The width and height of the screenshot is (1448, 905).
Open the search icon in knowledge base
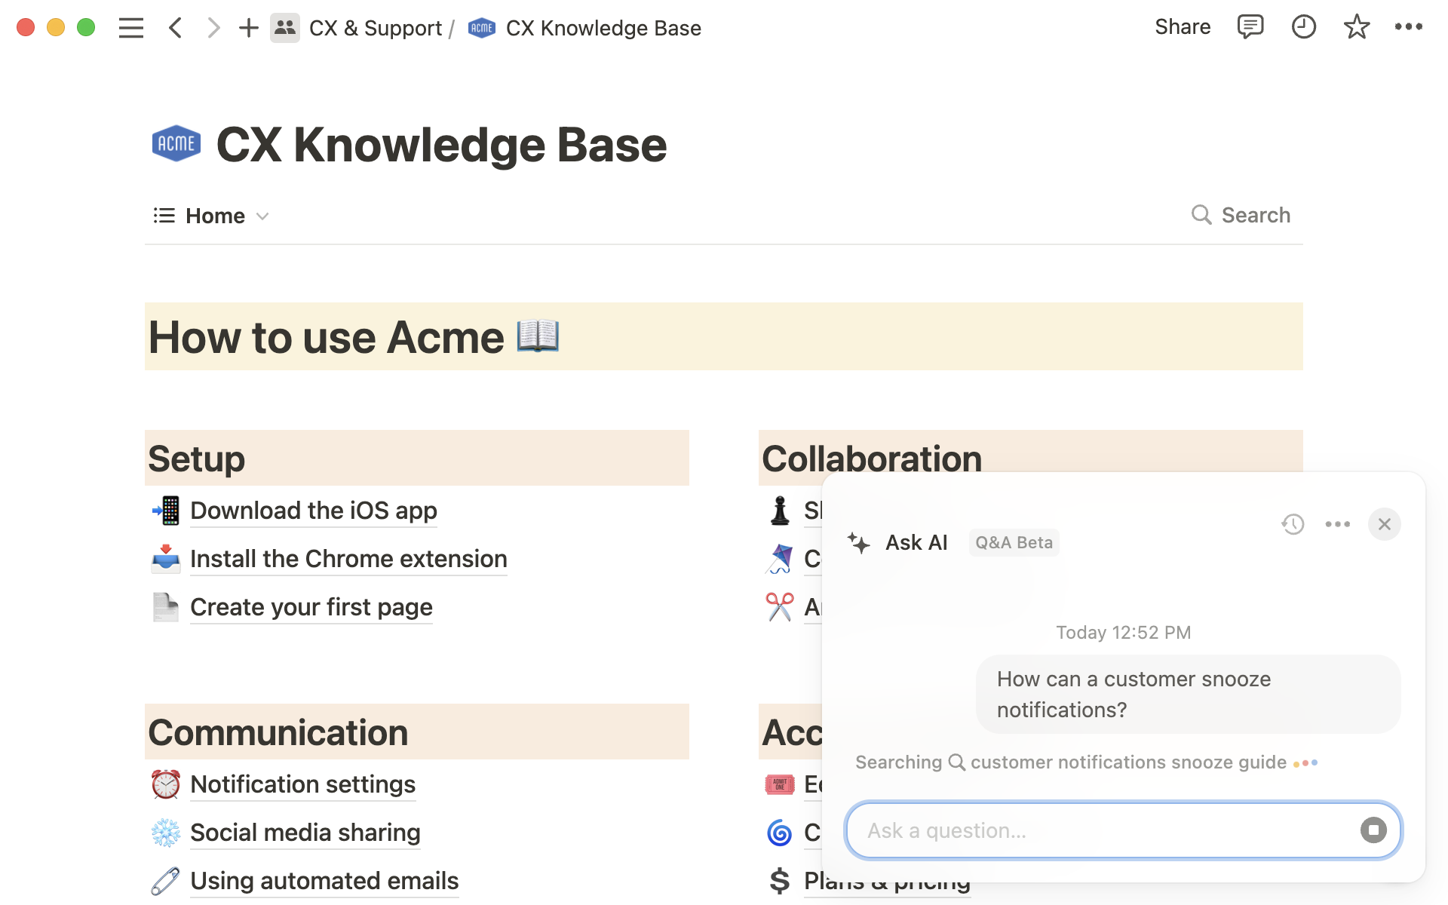1202,216
